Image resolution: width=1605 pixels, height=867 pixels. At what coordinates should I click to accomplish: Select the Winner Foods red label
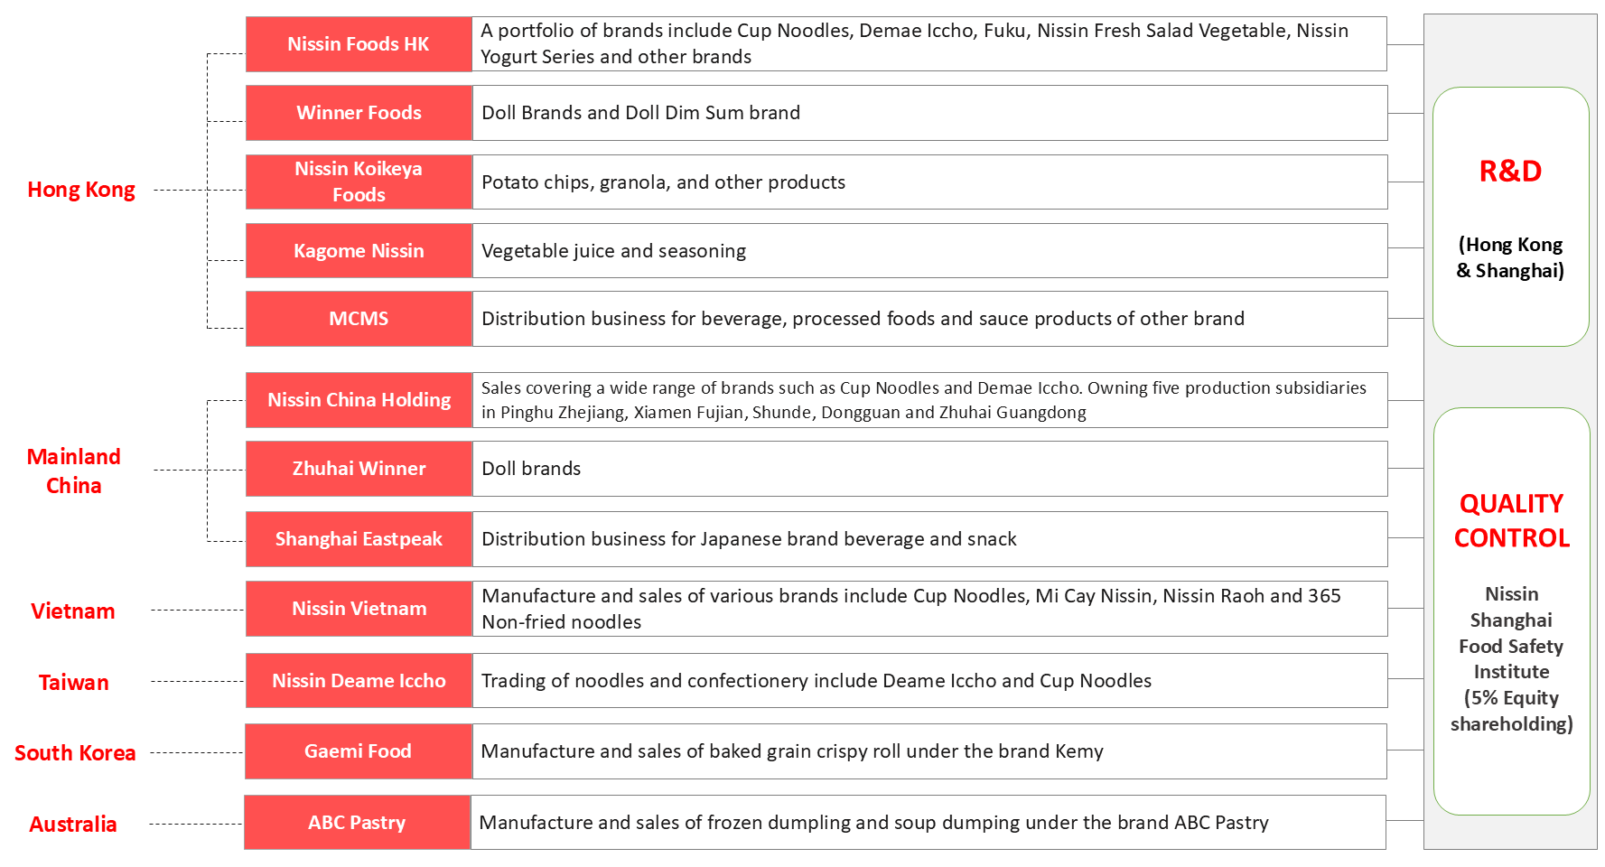(359, 113)
